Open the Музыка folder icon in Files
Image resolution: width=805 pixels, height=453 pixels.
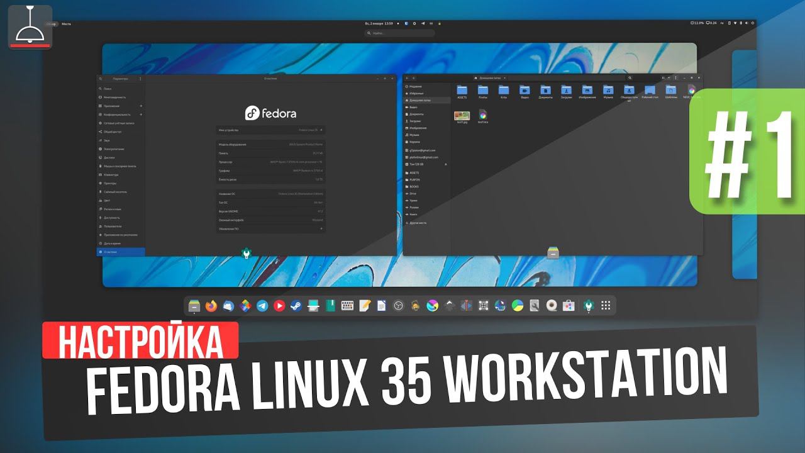point(608,92)
